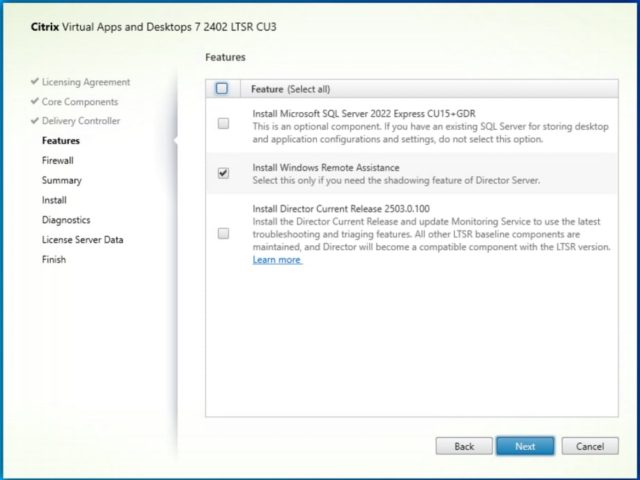The width and height of the screenshot is (640, 480).
Task: Enable Install Microsoft SQL Server 2022 Express checkbox
Action: [224, 123]
